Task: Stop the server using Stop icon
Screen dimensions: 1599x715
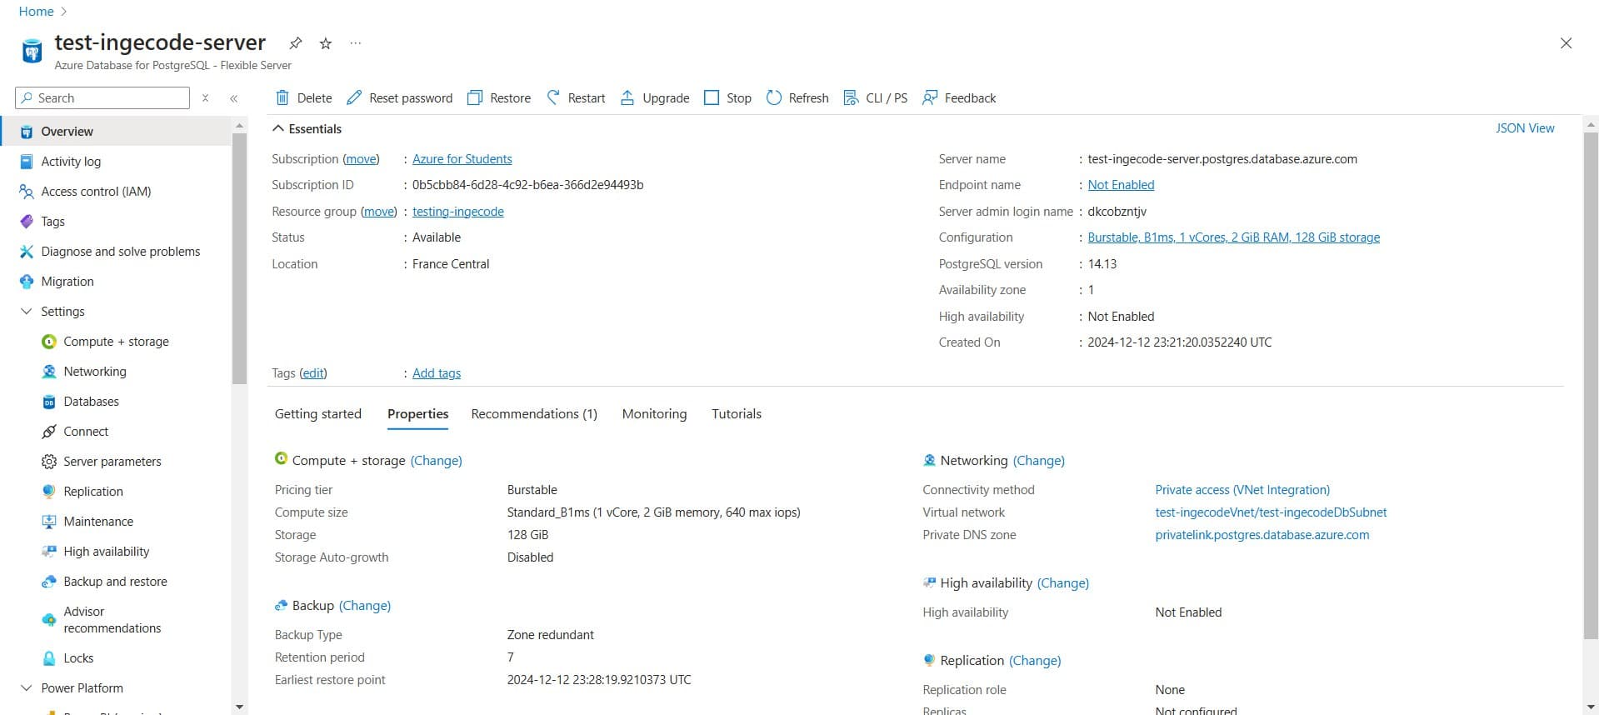Action: coord(712,98)
